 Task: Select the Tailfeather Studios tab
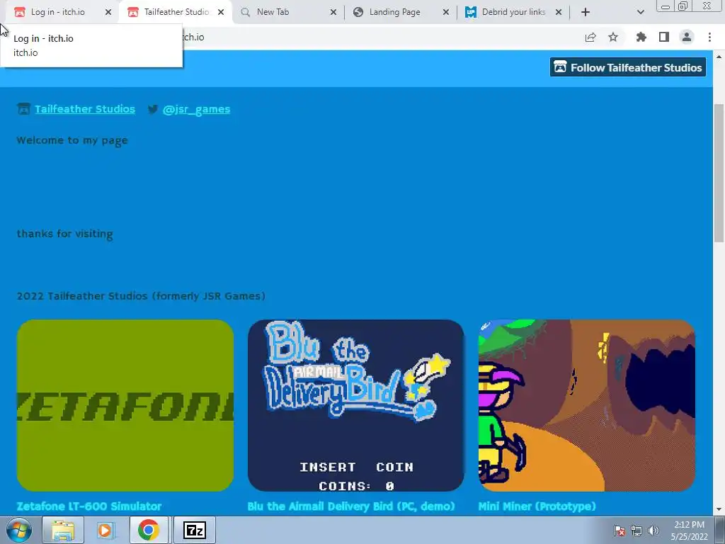pos(176,12)
